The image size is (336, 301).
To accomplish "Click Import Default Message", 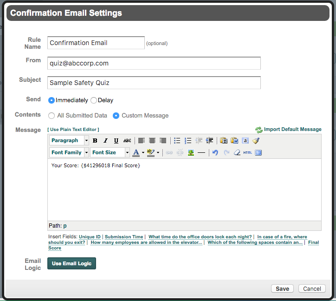I will (288, 130).
